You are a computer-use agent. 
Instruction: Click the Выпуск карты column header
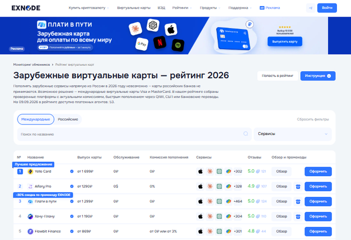pyautogui.click(x=89, y=157)
